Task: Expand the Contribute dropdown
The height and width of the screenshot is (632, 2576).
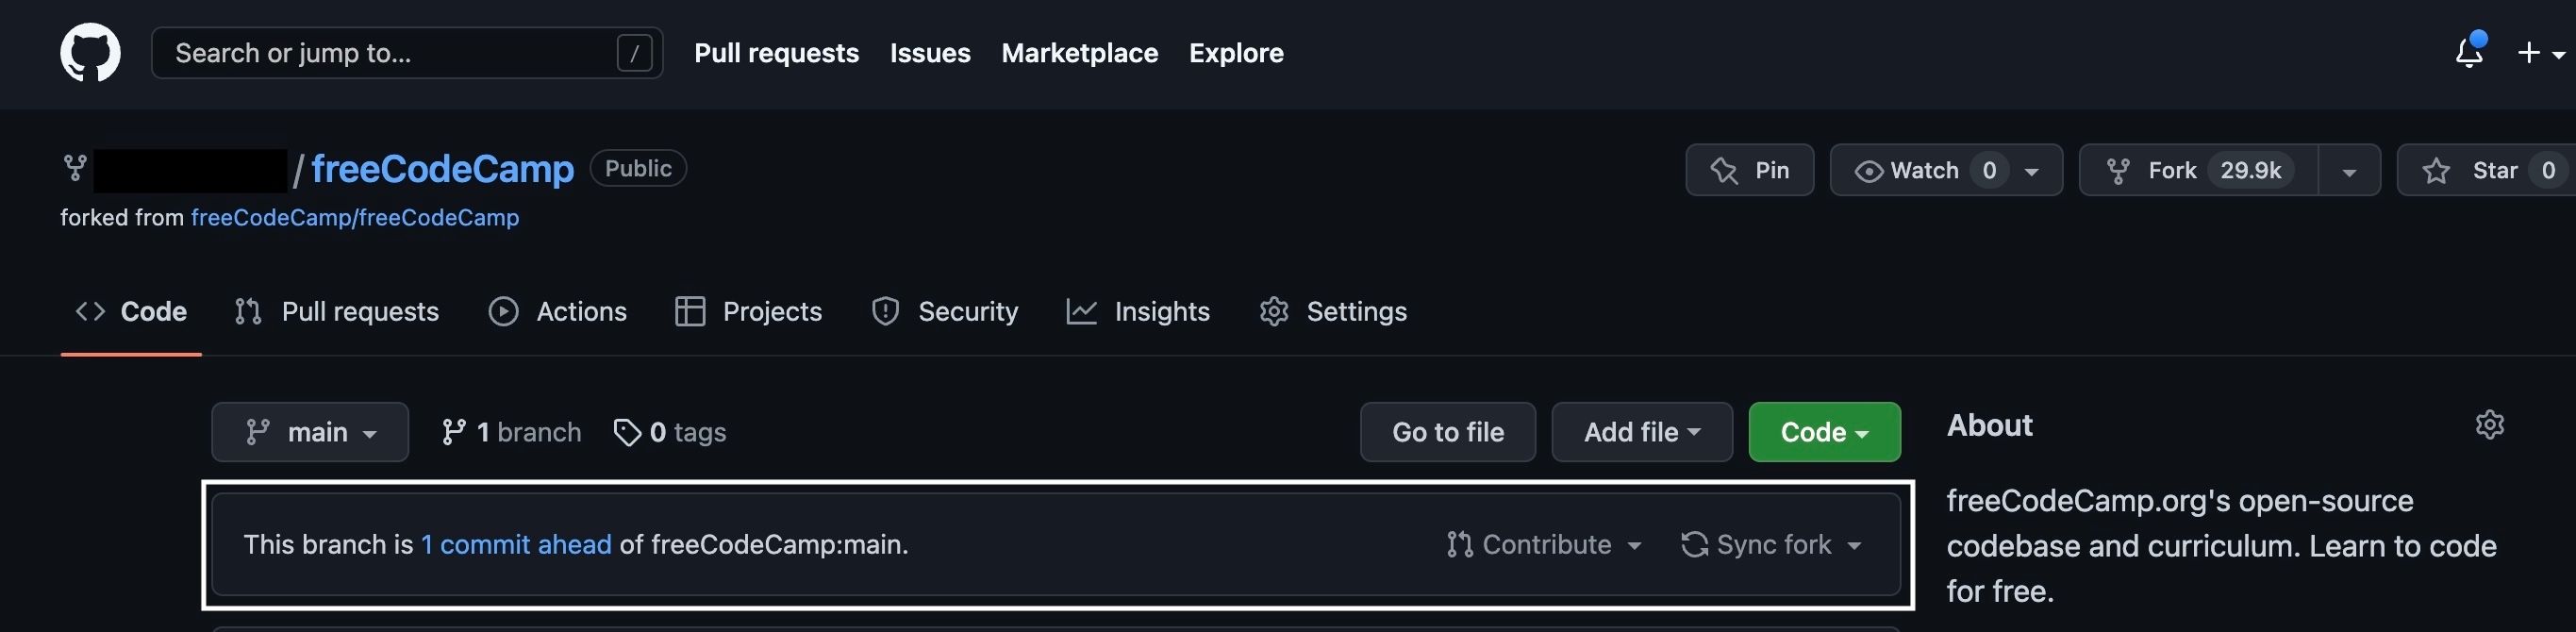Action: click(1544, 544)
